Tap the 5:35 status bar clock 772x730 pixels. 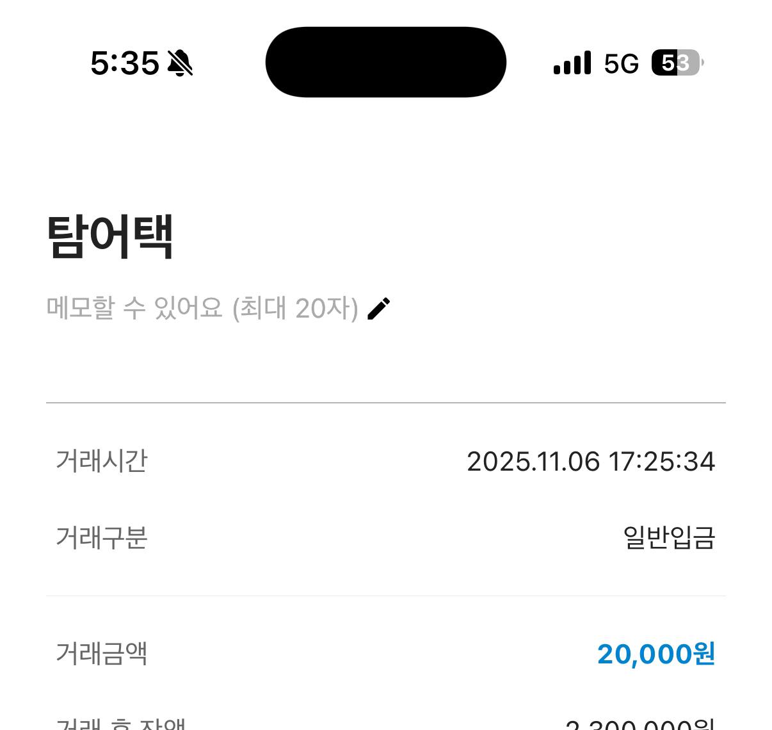click(x=125, y=63)
